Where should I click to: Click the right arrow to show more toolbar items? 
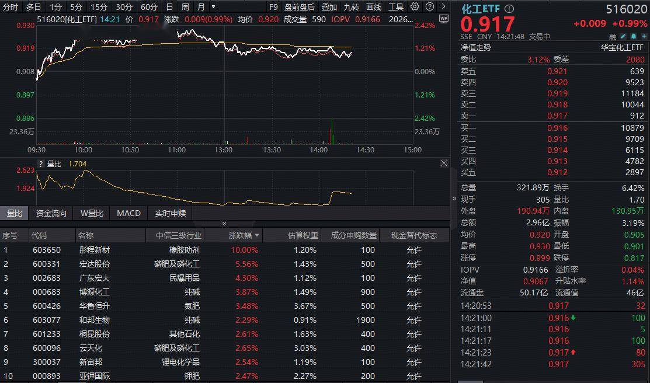[444, 6]
